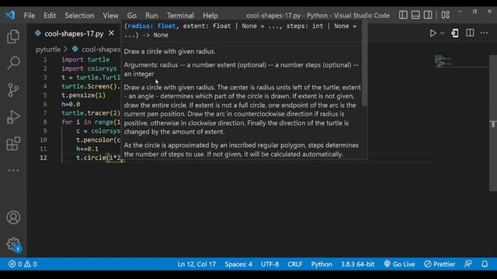The image size is (497, 279).
Task: Open notifications bell icon
Action: click(485, 264)
